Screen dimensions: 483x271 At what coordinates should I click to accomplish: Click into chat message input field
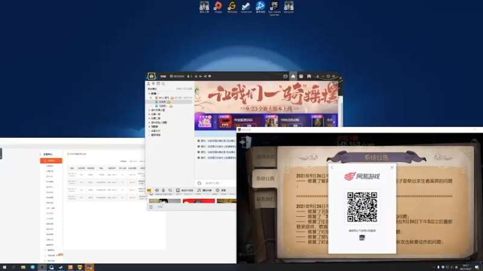[x=216, y=183]
